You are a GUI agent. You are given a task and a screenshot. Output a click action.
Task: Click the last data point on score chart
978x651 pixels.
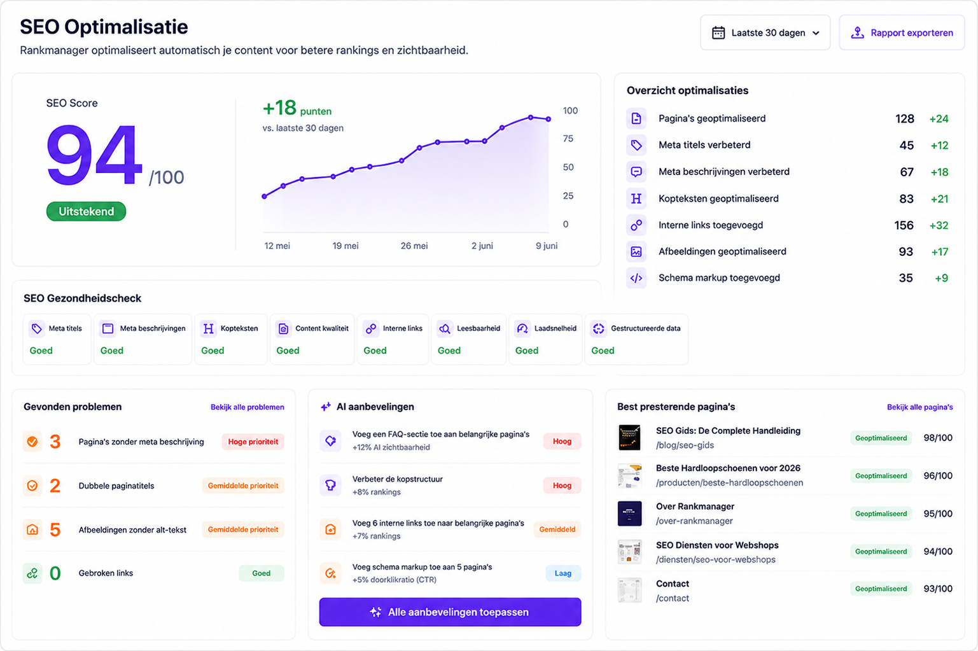[549, 119]
